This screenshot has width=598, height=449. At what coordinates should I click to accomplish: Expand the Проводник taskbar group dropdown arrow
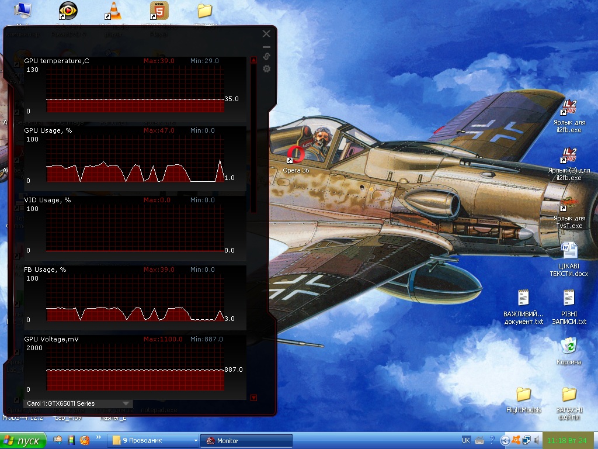196,441
